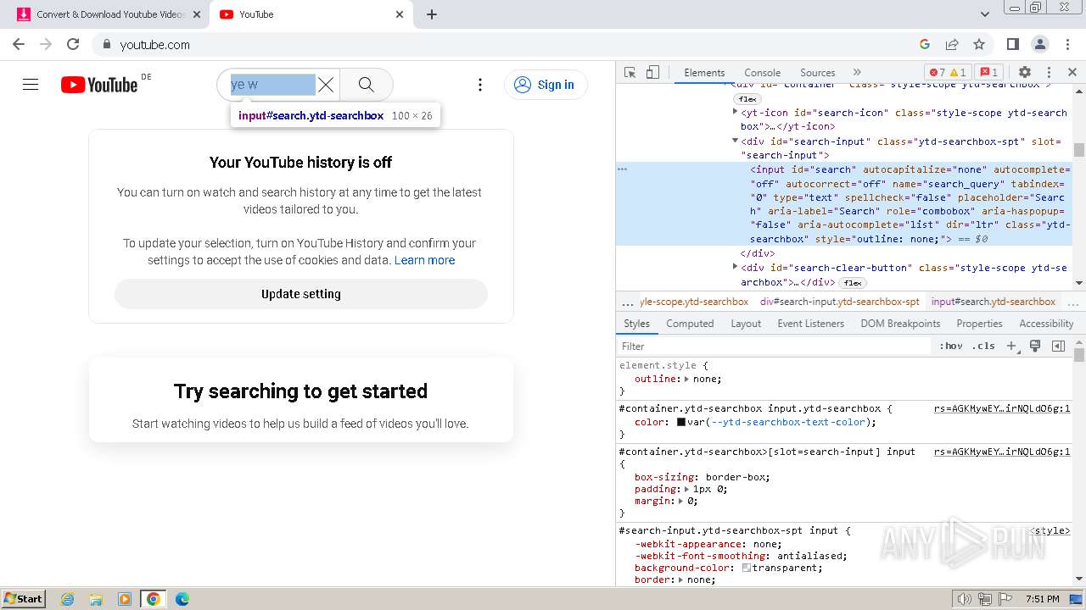Toggle the rendering emulations paintbrush icon
The image size is (1086, 610).
pyautogui.click(x=1035, y=346)
